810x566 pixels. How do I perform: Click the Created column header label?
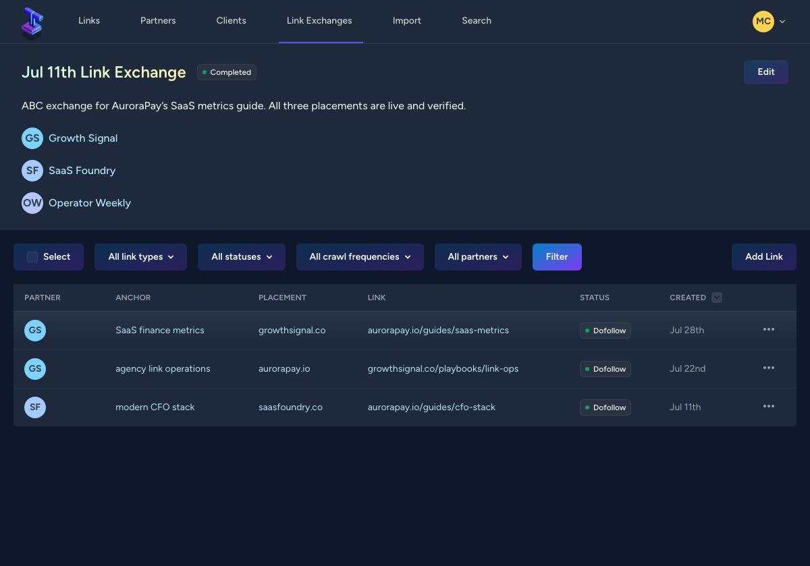pos(688,298)
